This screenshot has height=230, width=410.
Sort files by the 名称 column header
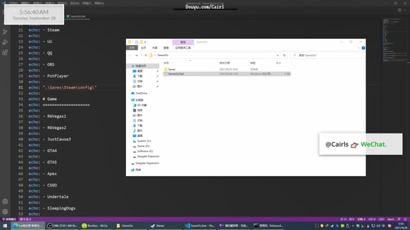click(x=166, y=63)
